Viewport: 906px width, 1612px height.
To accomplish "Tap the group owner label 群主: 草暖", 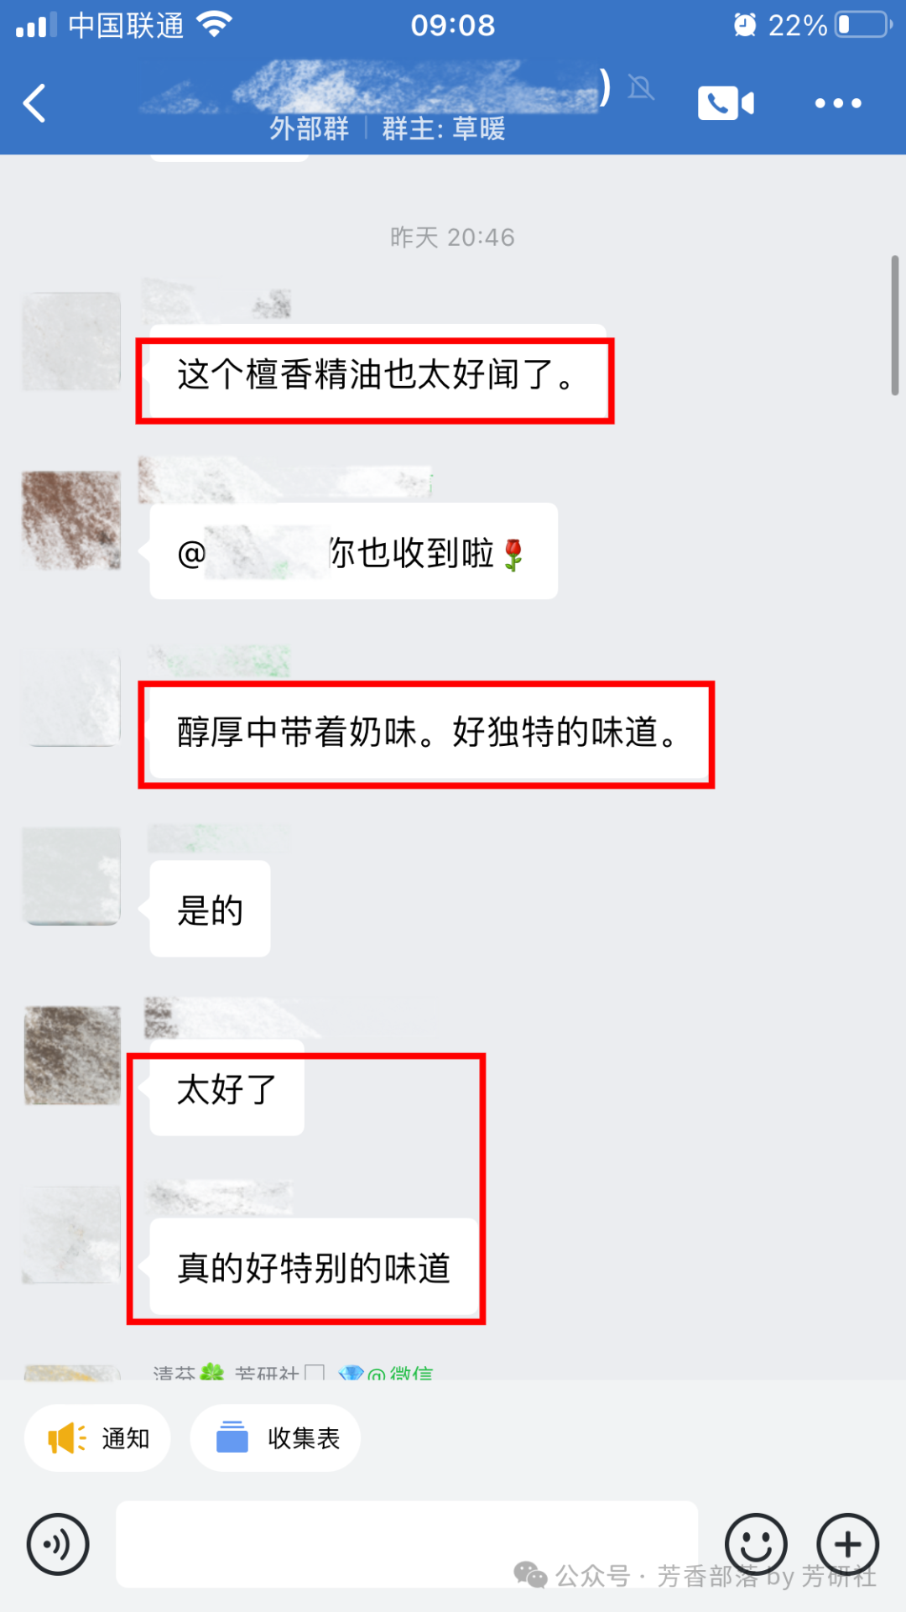I will coord(444,128).
